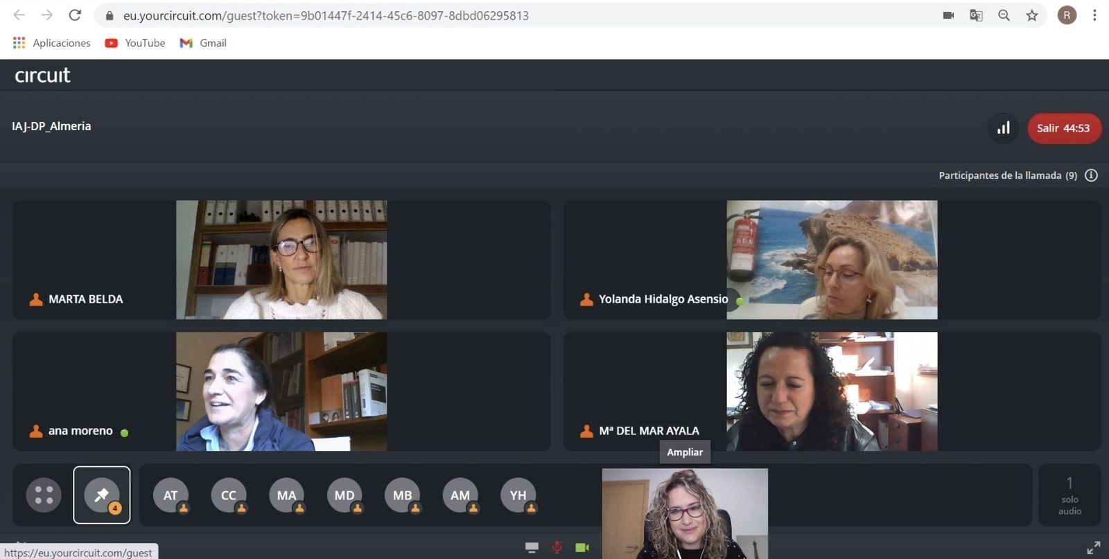Click the MARTA BELDA name label

85,299
